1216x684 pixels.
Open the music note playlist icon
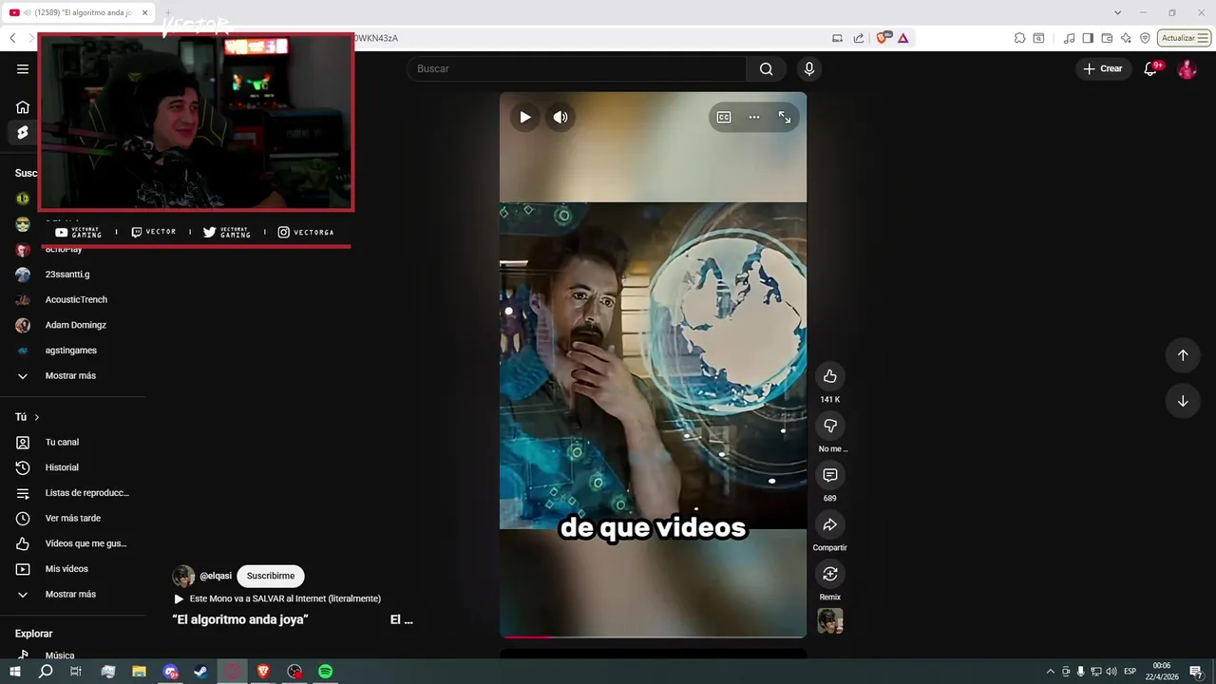tap(1070, 38)
